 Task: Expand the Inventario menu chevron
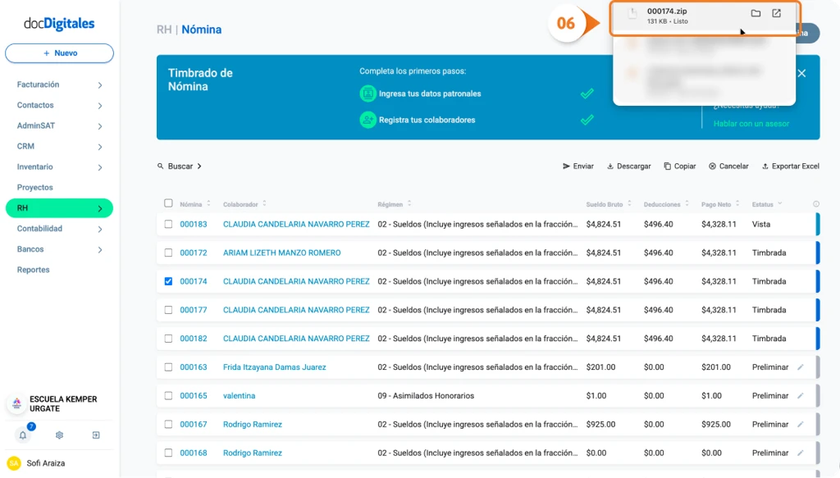[100, 167]
